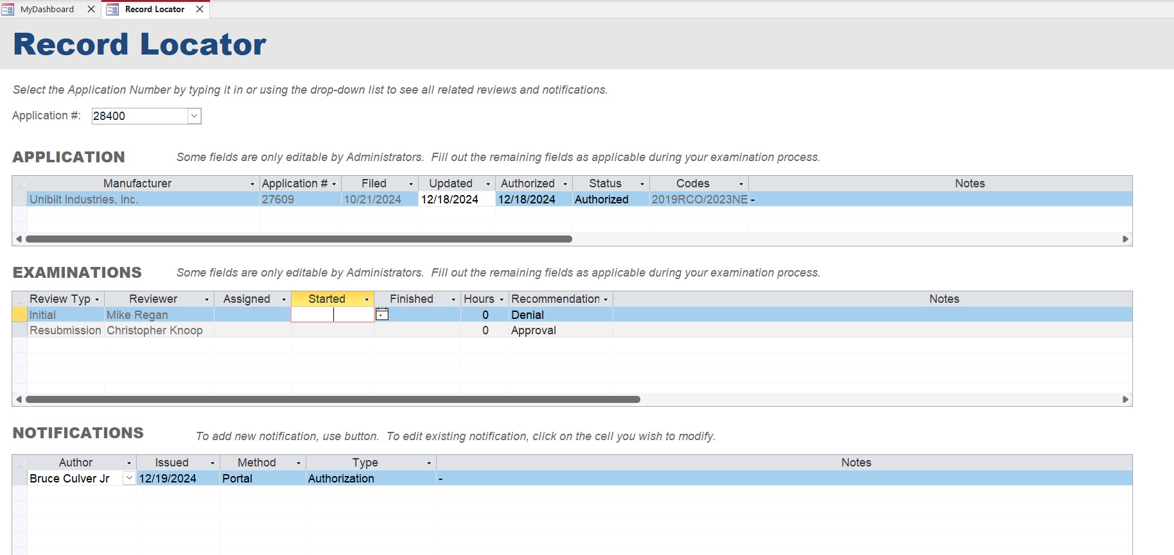Screen dimensions: 1174x555
Task: Click the Examinations grid horizontal scrollbar thumb
Action: 333,399
